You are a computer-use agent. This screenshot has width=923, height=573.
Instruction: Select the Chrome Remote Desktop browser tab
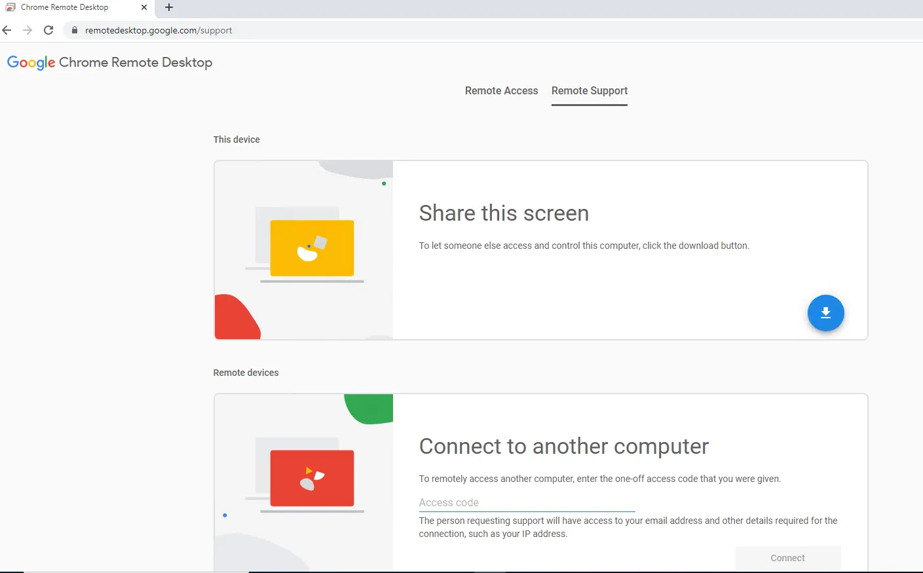[77, 8]
